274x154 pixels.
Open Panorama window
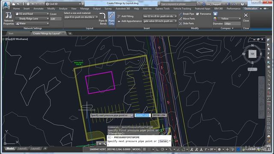[204, 14]
